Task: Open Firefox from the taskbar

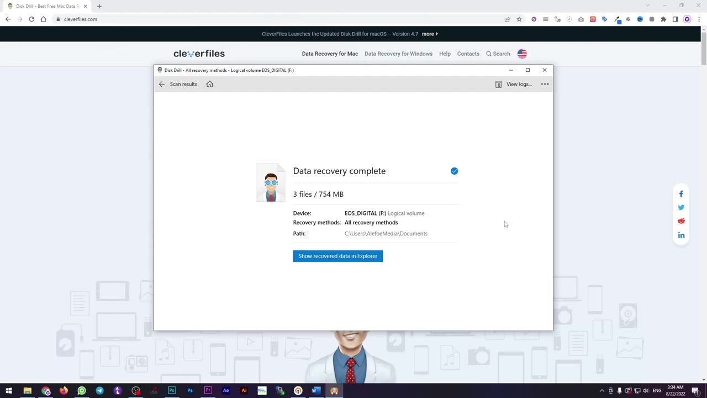Action: pyautogui.click(x=64, y=391)
